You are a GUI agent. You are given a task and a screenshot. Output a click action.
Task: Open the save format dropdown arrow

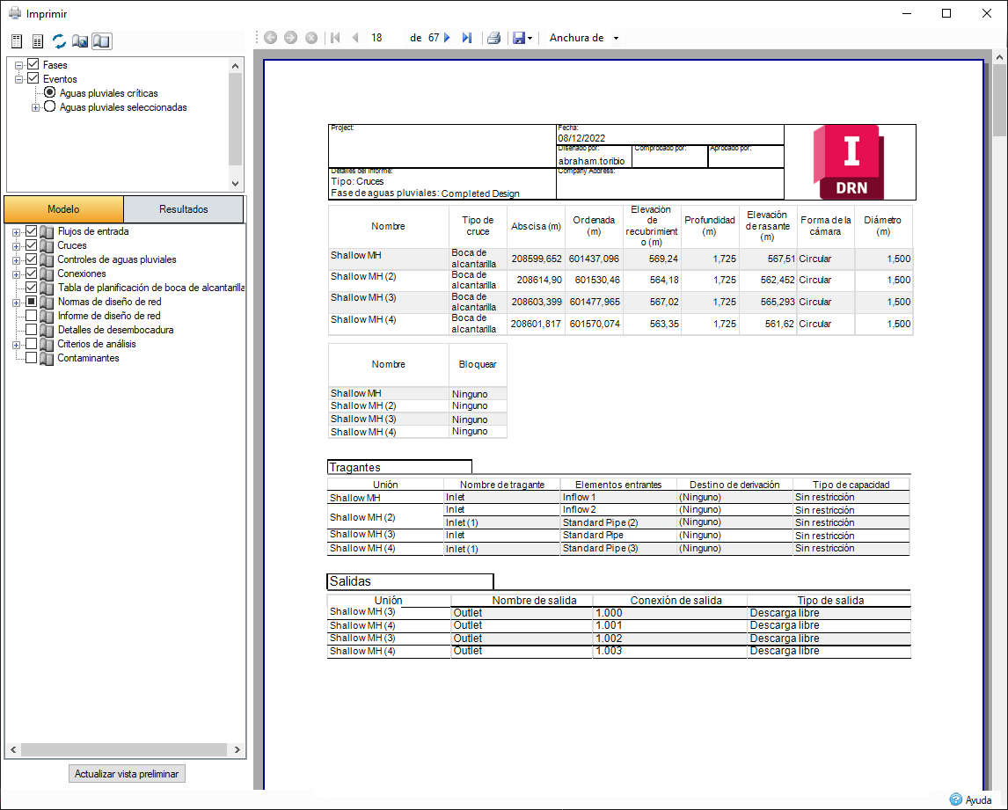530,38
